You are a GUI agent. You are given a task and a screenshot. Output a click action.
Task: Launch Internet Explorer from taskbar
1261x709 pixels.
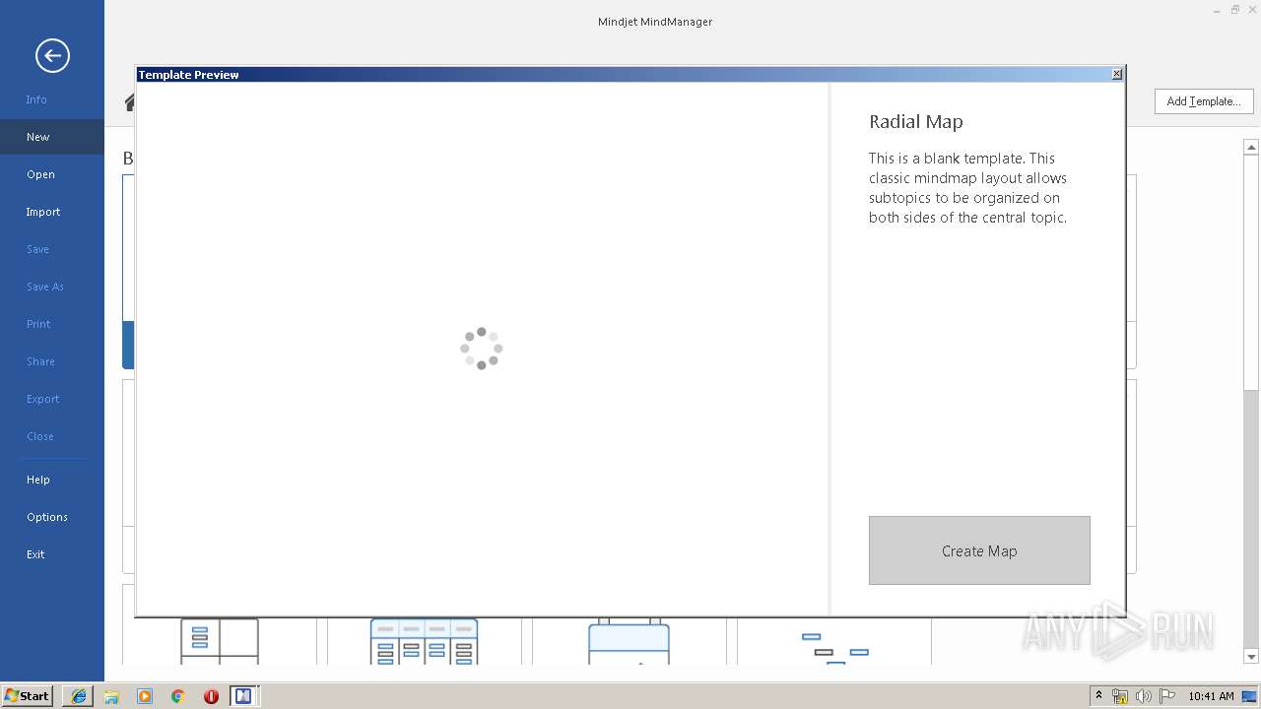[78, 696]
